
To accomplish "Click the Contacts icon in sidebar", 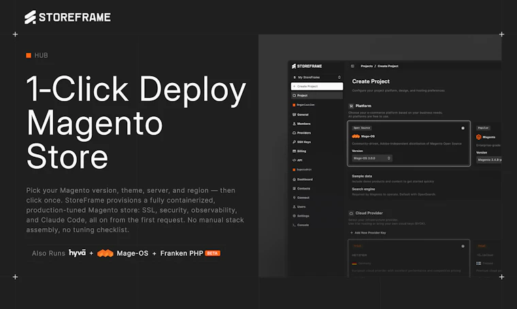I will pos(294,189).
